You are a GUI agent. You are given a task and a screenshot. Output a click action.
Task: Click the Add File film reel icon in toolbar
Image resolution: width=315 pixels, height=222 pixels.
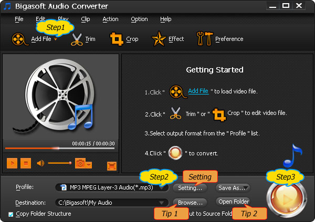[19, 39]
